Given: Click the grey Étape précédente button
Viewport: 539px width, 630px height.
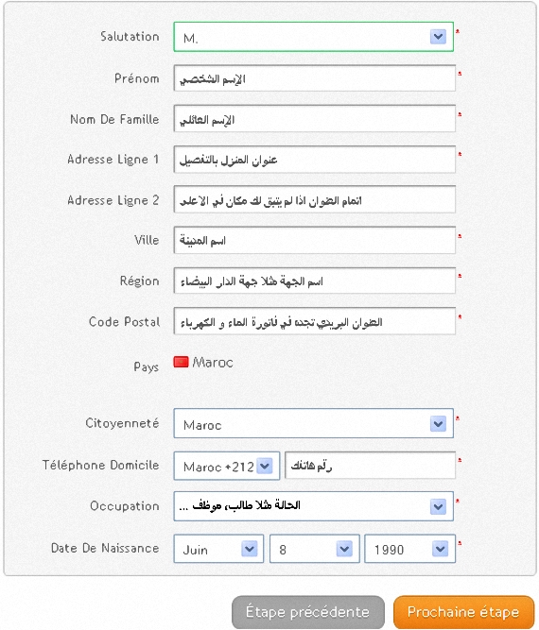Looking at the screenshot, I should 308,612.
